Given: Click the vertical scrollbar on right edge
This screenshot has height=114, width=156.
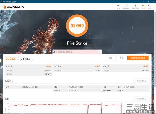Looking at the screenshot, I should (x=155, y=62).
